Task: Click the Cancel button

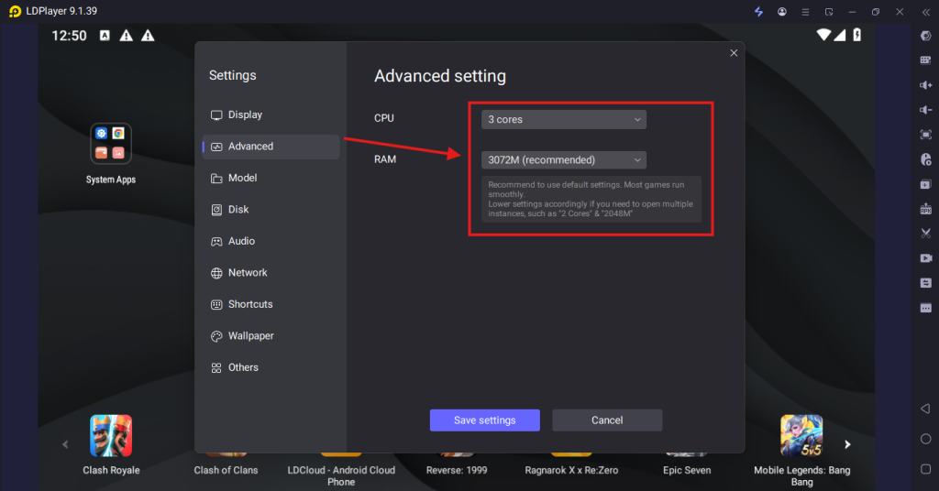Action: [x=607, y=420]
